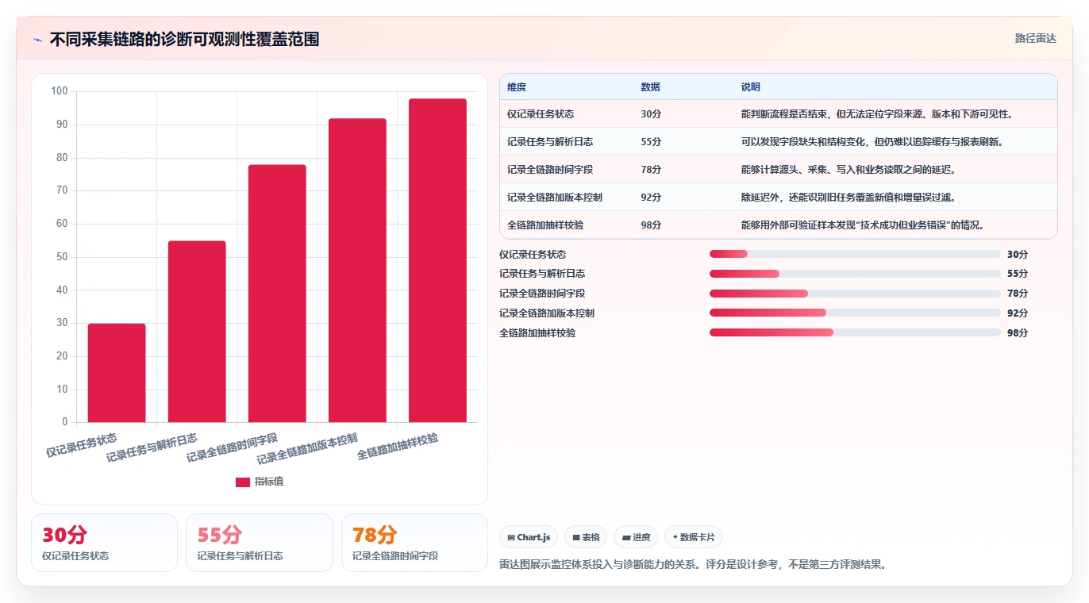Select table row cell 全链路加抽样校验
The height and width of the screenshot is (603, 1089).
545,225
